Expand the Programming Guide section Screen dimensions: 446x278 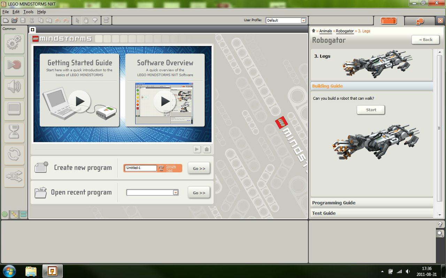[x=371, y=203]
